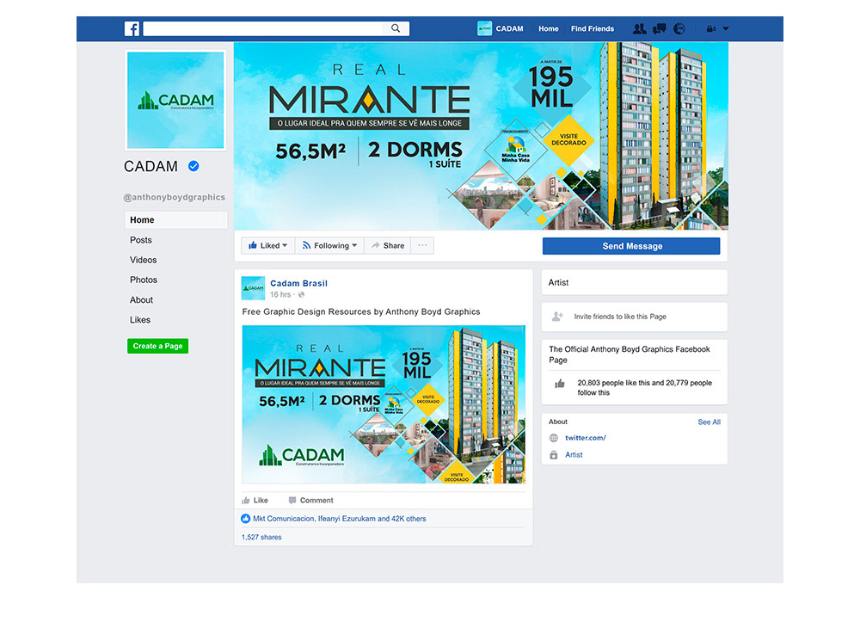Viewport: 860px width, 628px height.
Task: Open the Cadam Brasil post author link
Action: (299, 283)
